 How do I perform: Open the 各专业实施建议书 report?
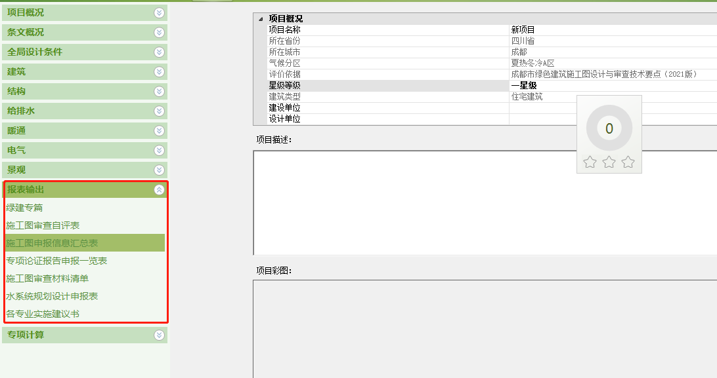42,313
